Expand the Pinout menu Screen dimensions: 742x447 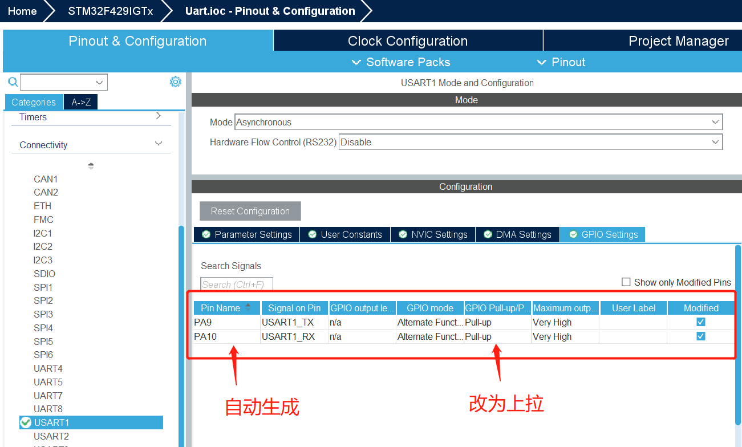pyautogui.click(x=561, y=62)
